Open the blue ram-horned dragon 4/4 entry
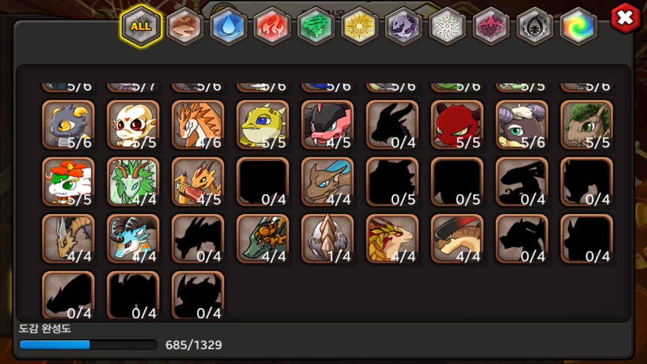 click(x=133, y=239)
